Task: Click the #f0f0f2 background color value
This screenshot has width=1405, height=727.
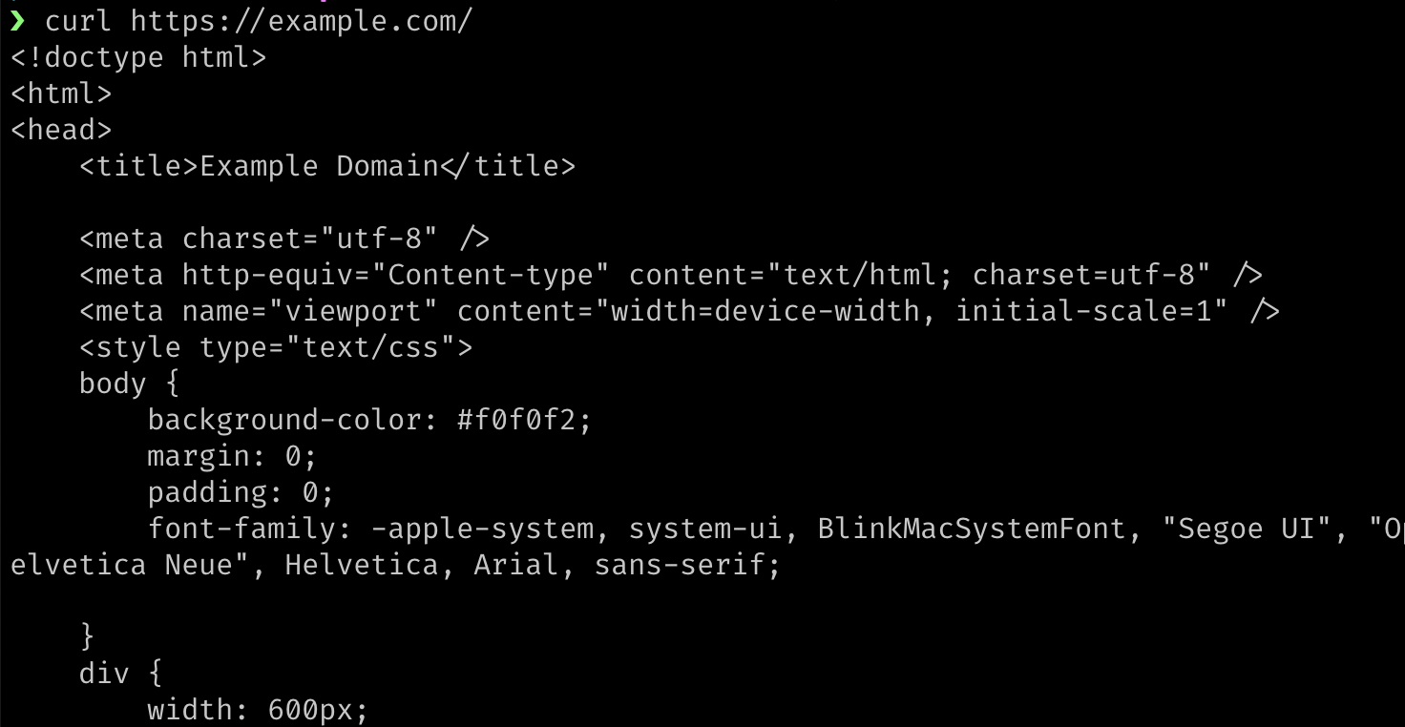Action: pos(517,420)
